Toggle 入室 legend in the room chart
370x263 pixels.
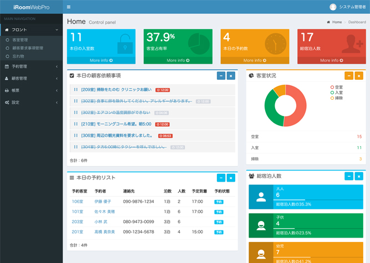pos(337,92)
